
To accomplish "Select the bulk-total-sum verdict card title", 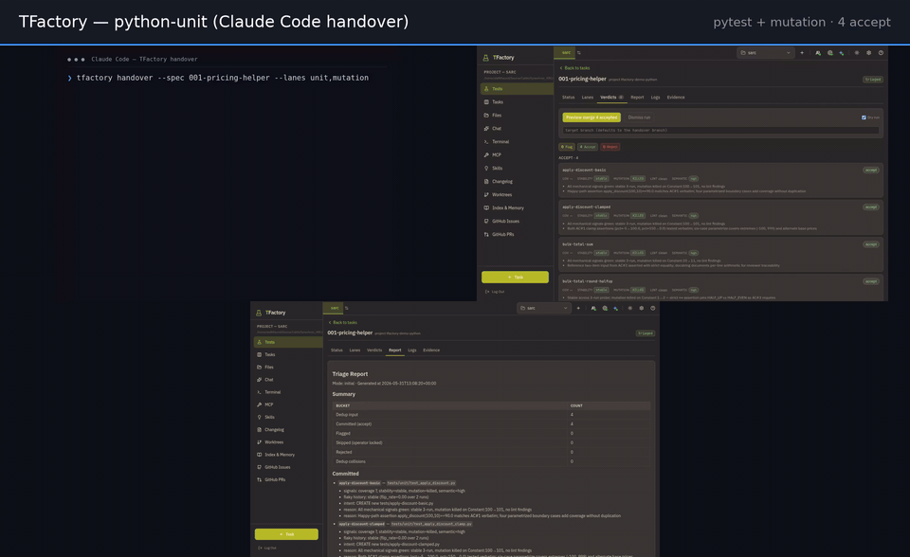I will pos(577,244).
